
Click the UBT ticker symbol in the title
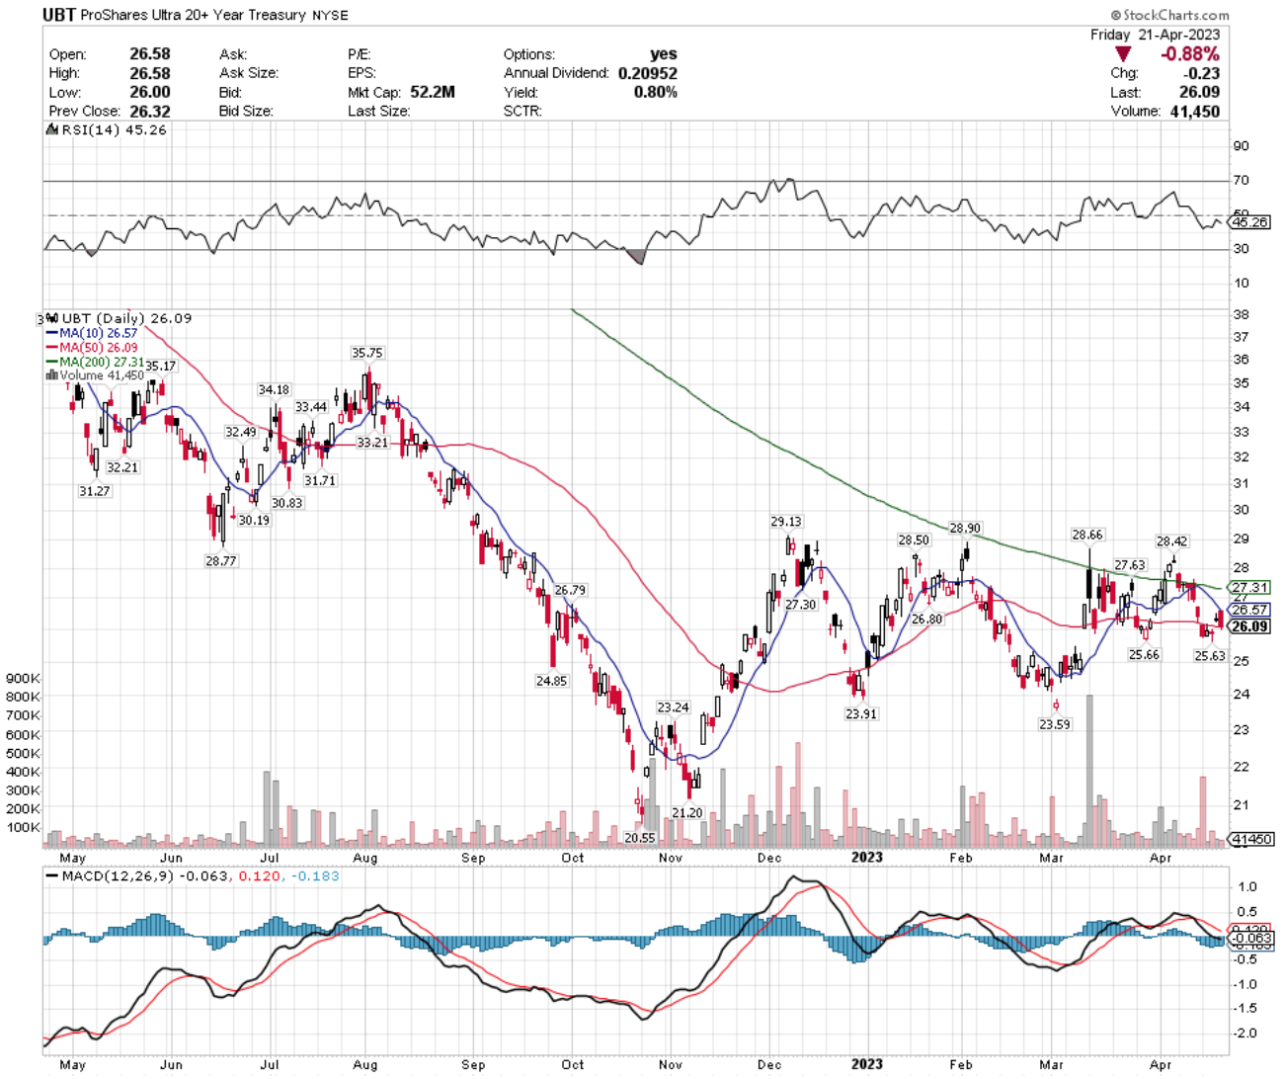[59, 15]
